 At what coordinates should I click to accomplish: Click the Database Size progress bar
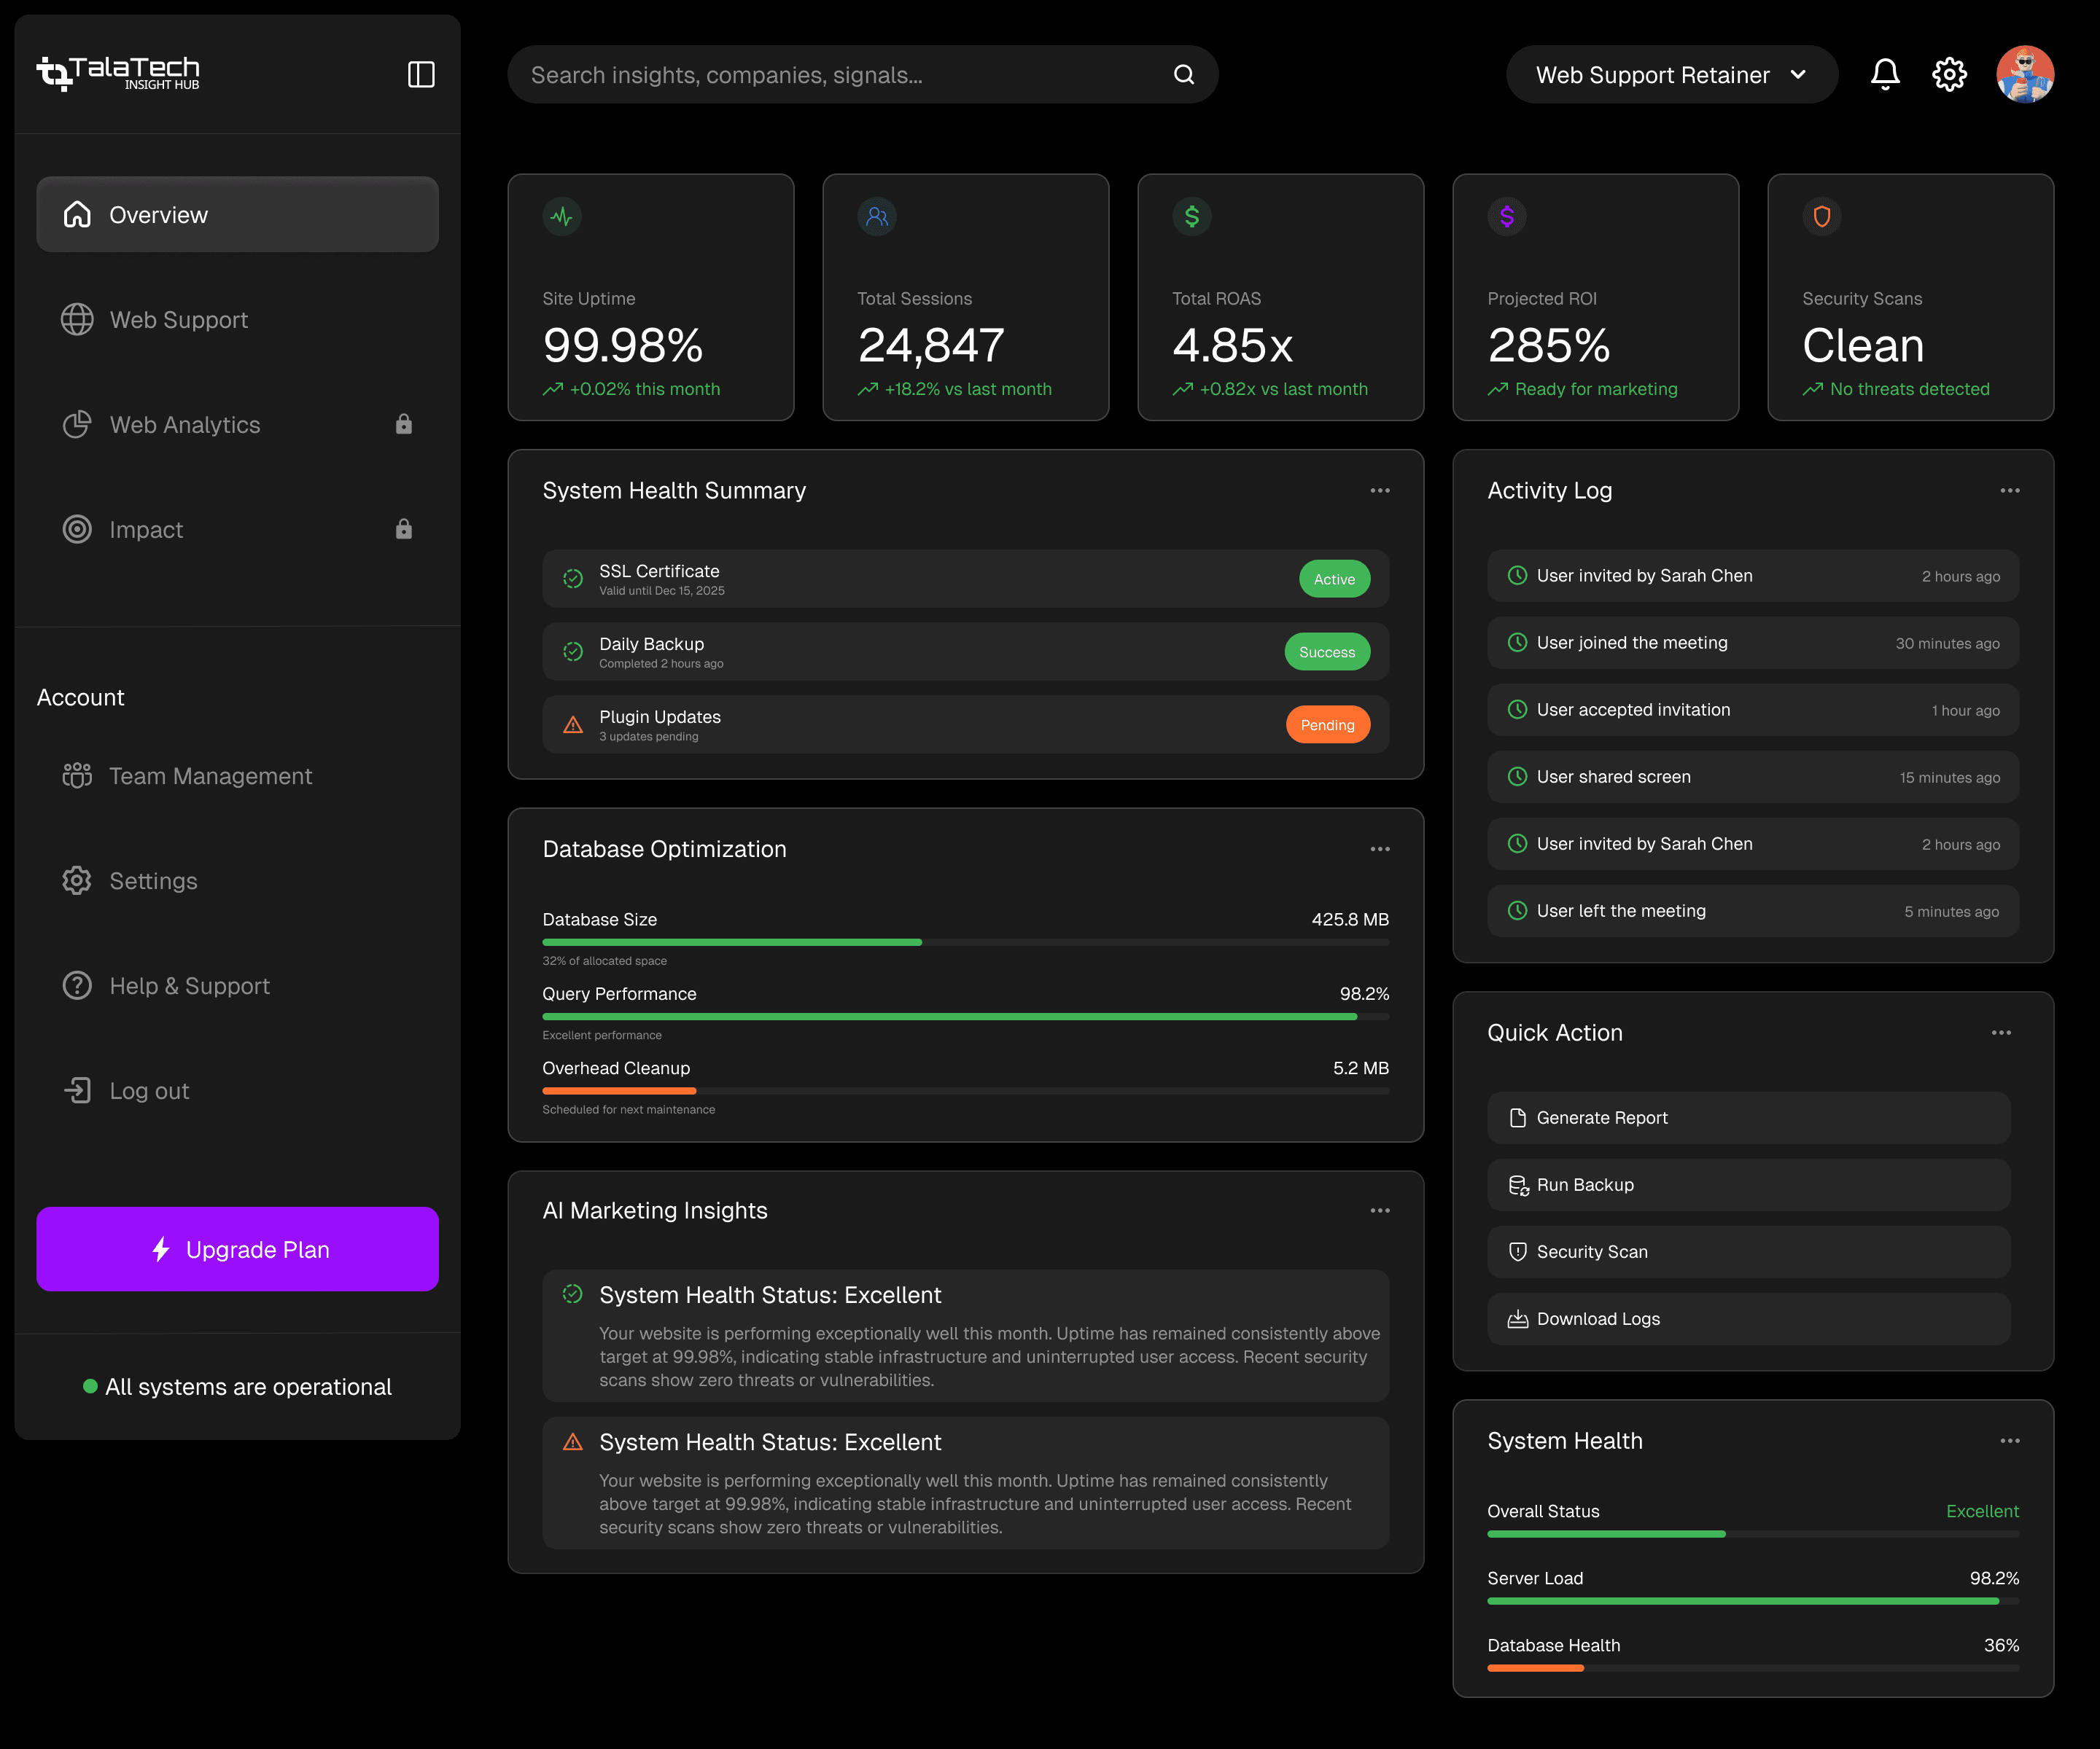(966, 942)
